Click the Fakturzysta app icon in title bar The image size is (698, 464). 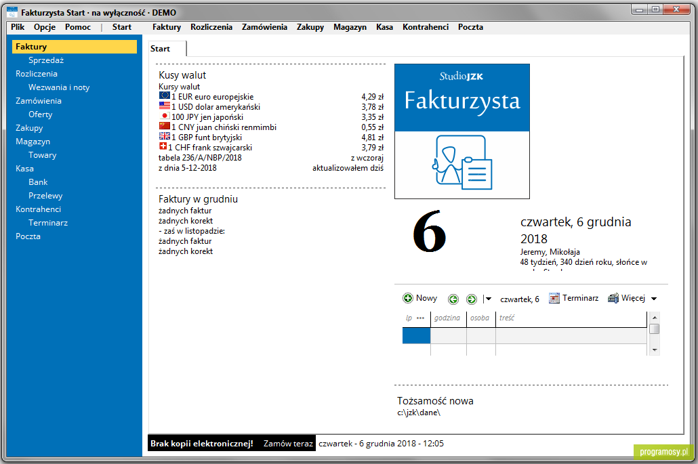click(12, 12)
